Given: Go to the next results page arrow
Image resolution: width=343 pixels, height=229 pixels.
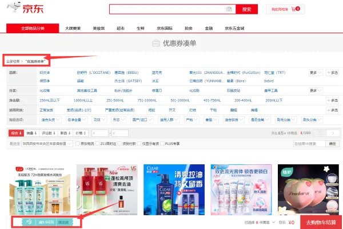Looking at the screenshot, I should (333, 133).
